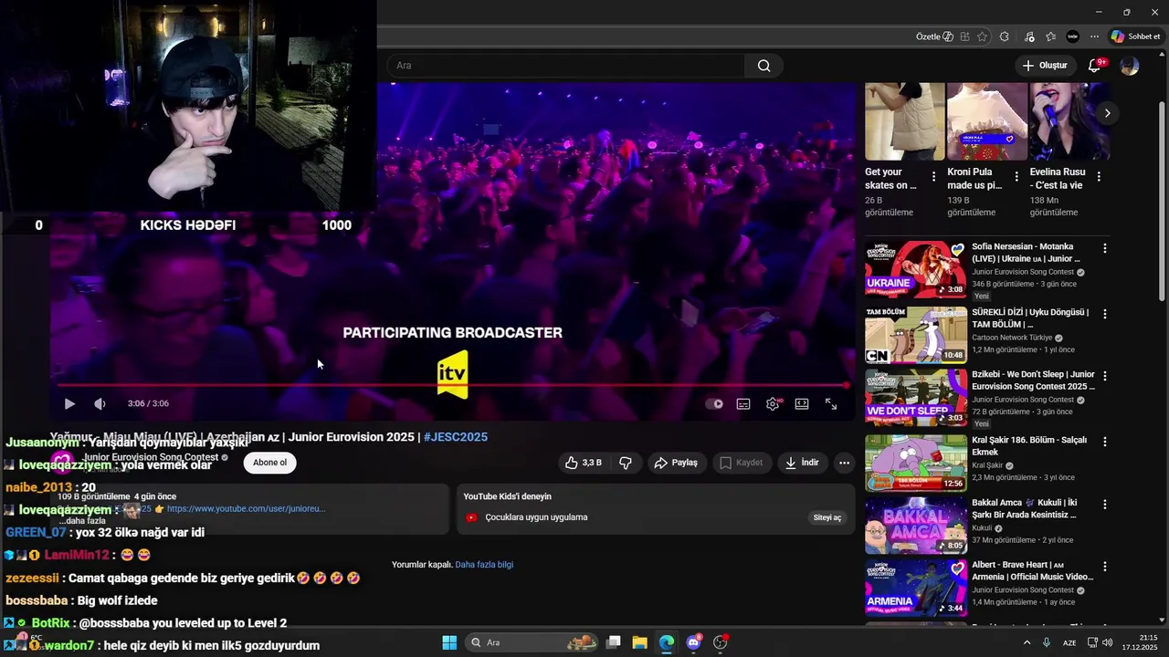Open Copilot 'Sohbet et' chat button

click(1135, 36)
